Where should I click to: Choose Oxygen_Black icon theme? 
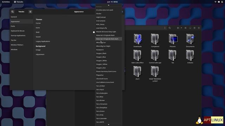(109, 54)
